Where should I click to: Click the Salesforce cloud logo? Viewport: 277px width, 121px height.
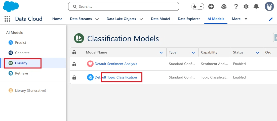click(11, 6)
